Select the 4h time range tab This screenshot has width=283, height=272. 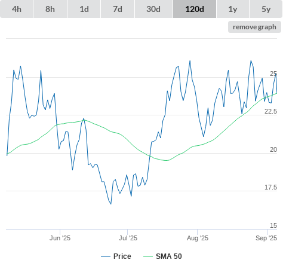17,9
